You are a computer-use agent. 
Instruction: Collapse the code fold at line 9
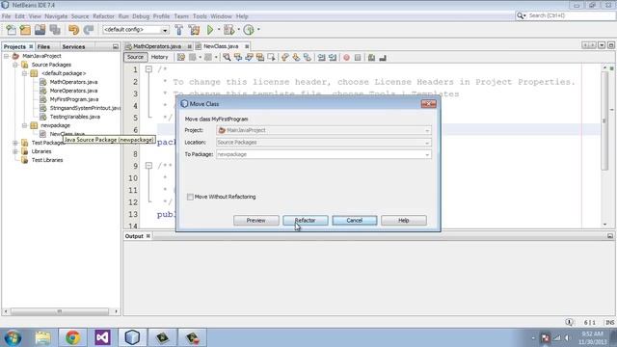tap(148, 166)
